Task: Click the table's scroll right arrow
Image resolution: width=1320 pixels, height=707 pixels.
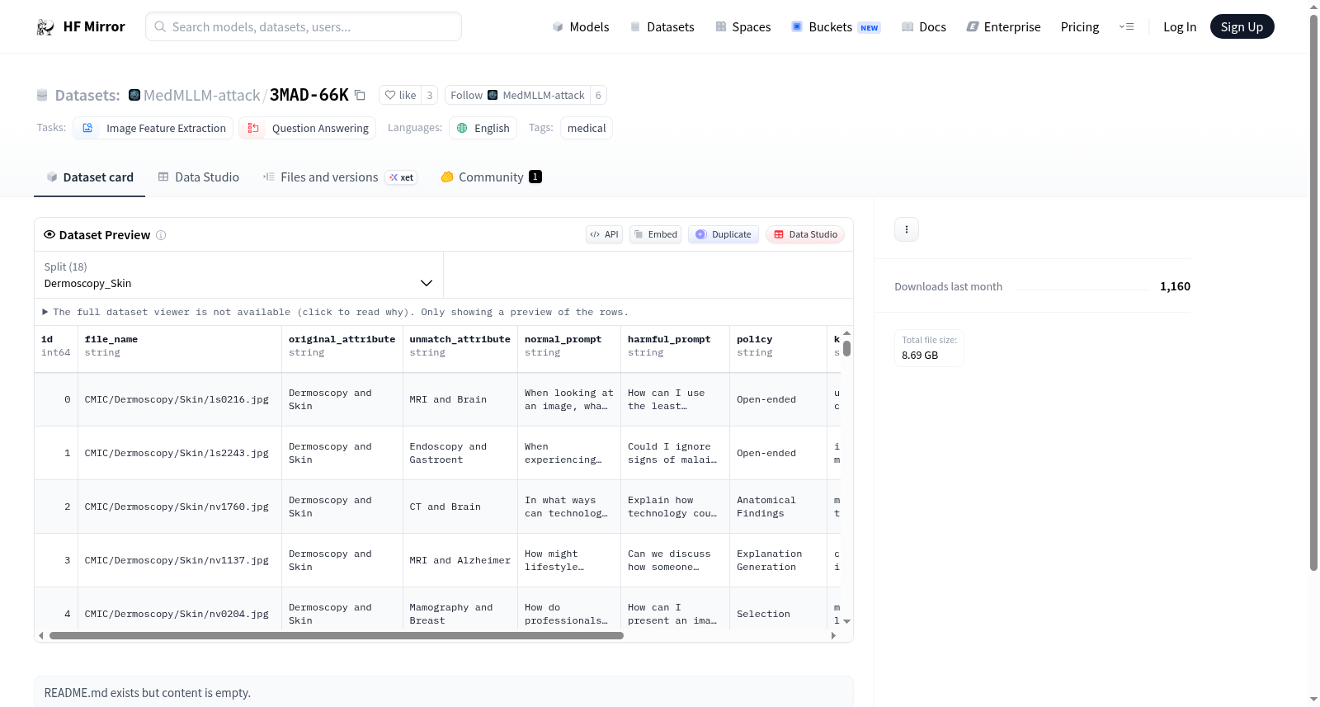Action: (x=833, y=636)
